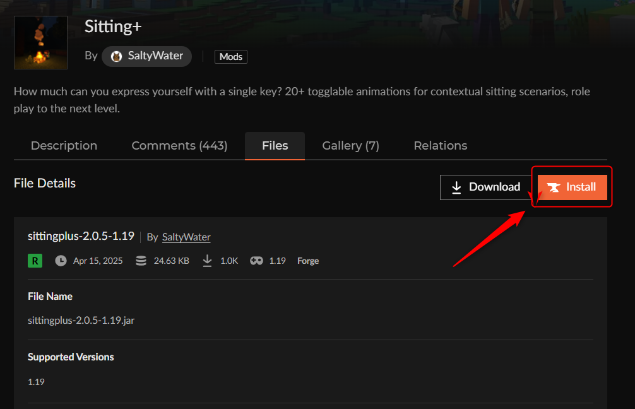635x409 pixels.
Task: Click the Mods category tag
Action: pos(230,57)
